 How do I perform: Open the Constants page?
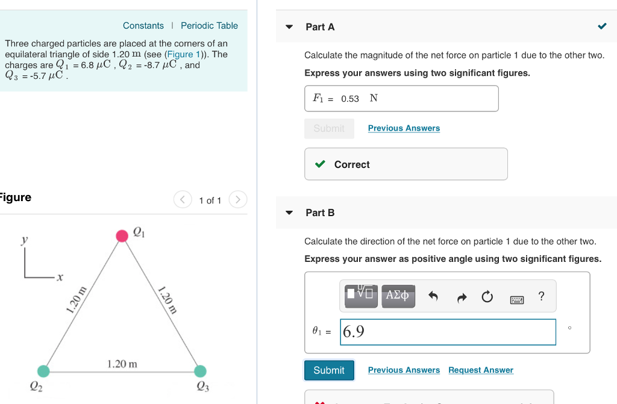(x=143, y=25)
